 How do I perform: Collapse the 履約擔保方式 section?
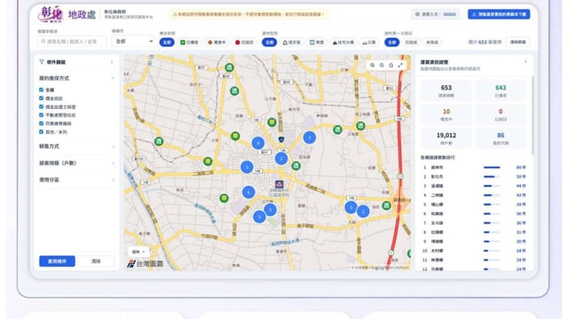pyautogui.click(x=76, y=78)
